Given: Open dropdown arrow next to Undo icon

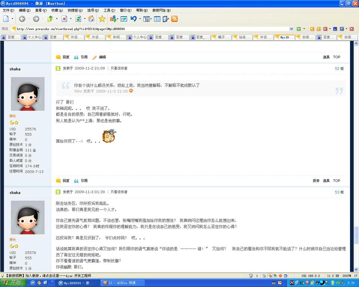Looking at the screenshot, I should click(x=140, y=19).
